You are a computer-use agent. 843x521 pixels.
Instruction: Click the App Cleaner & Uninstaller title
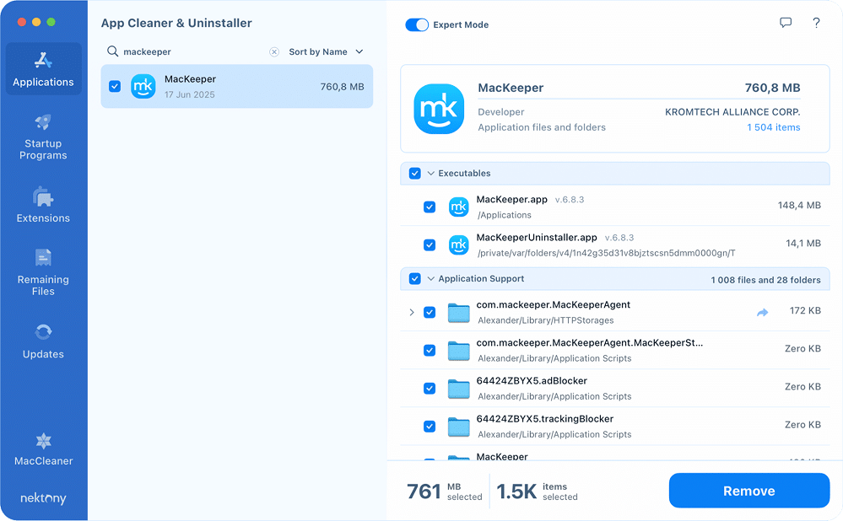pos(176,23)
